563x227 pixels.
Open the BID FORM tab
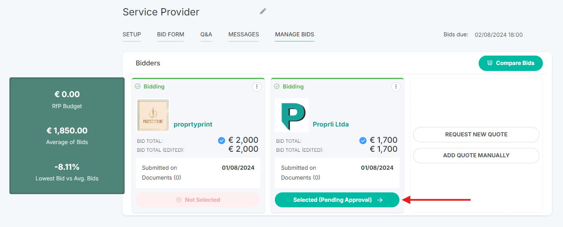(x=170, y=35)
